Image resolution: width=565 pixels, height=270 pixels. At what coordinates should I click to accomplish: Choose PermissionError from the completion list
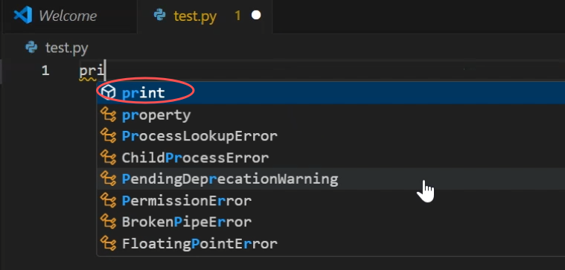331,201
